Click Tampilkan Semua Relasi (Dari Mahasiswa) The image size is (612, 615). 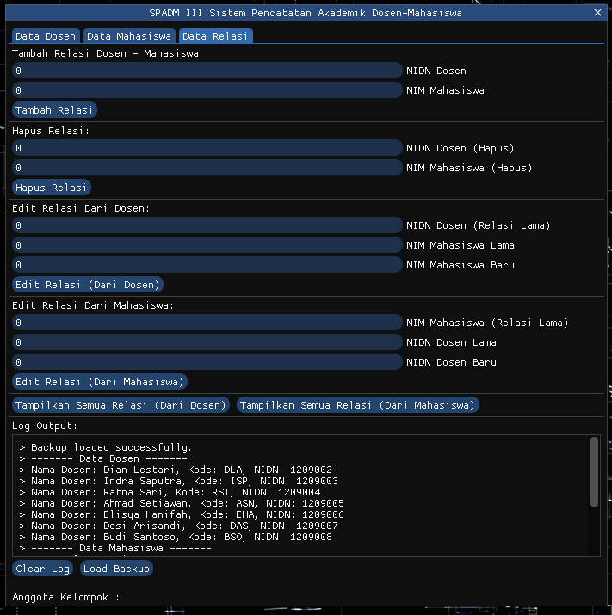357,405
